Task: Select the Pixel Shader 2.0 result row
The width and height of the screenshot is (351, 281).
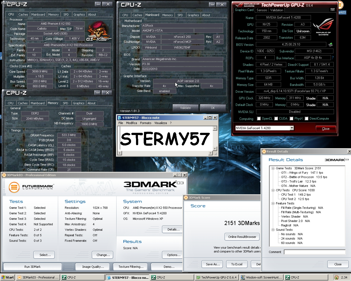Action: (x=295, y=221)
